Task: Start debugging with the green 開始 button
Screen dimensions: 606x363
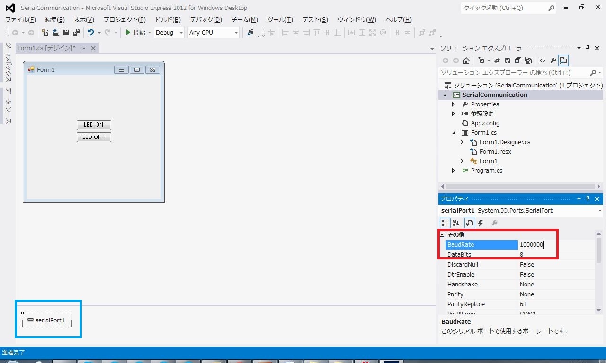Action: pos(135,33)
